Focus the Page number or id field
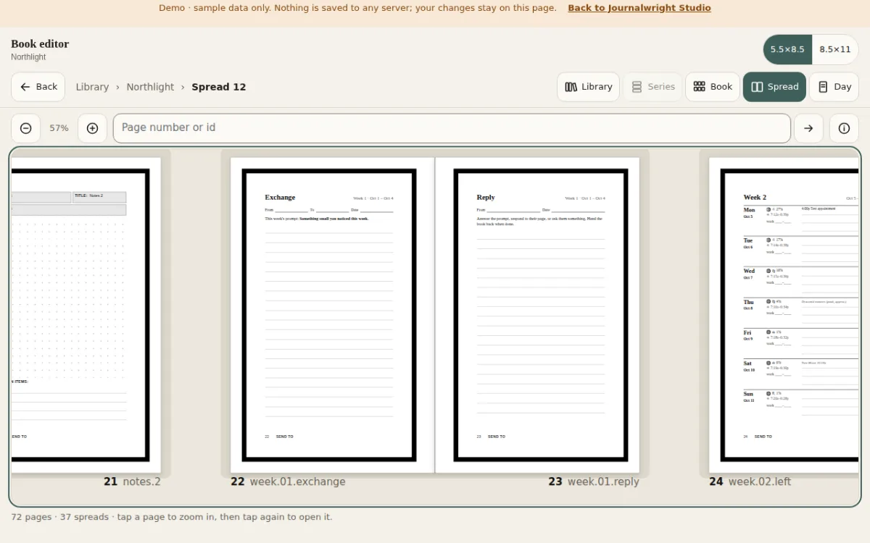Viewport: 870px width, 543px height. 452,128
